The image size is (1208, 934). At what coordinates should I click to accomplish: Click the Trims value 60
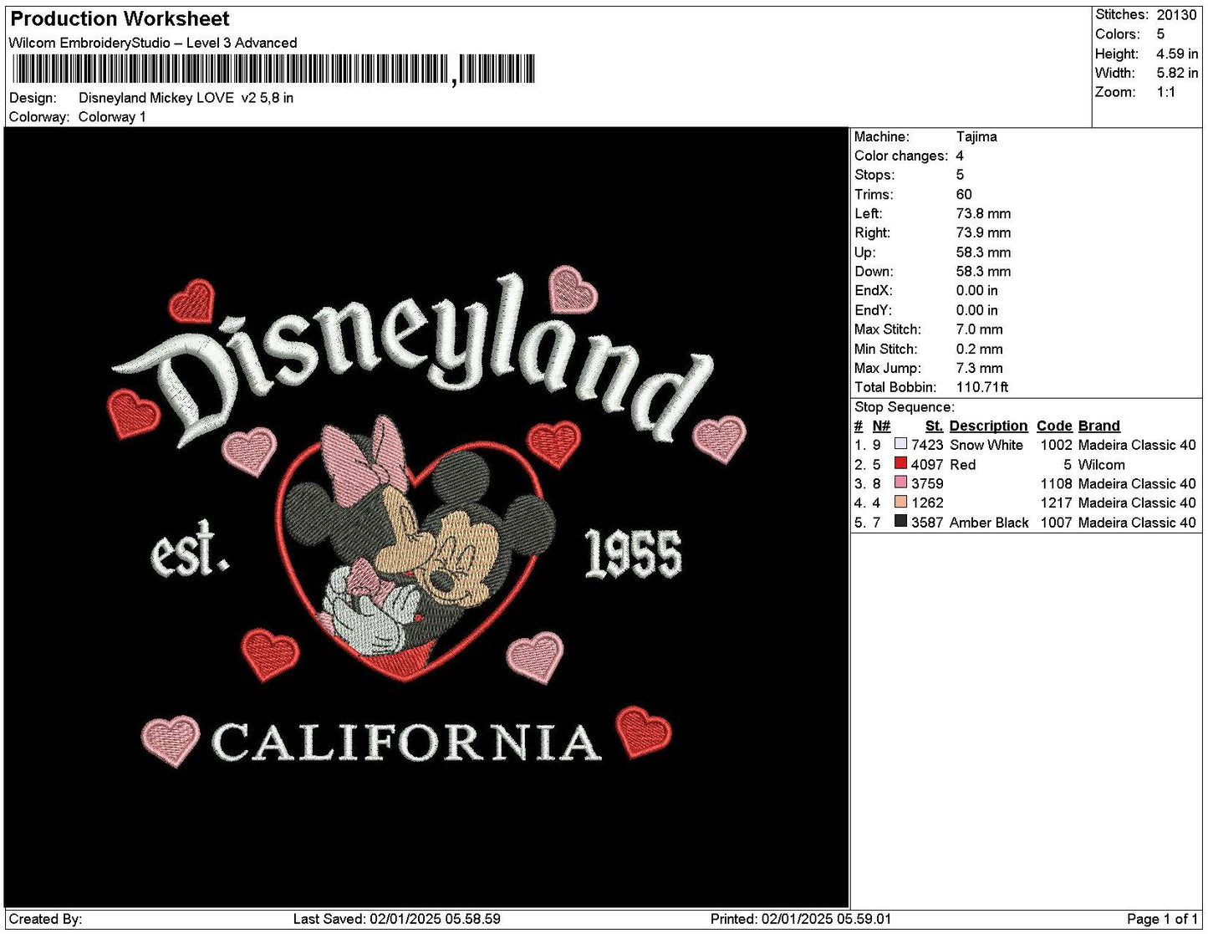point(964,194)
